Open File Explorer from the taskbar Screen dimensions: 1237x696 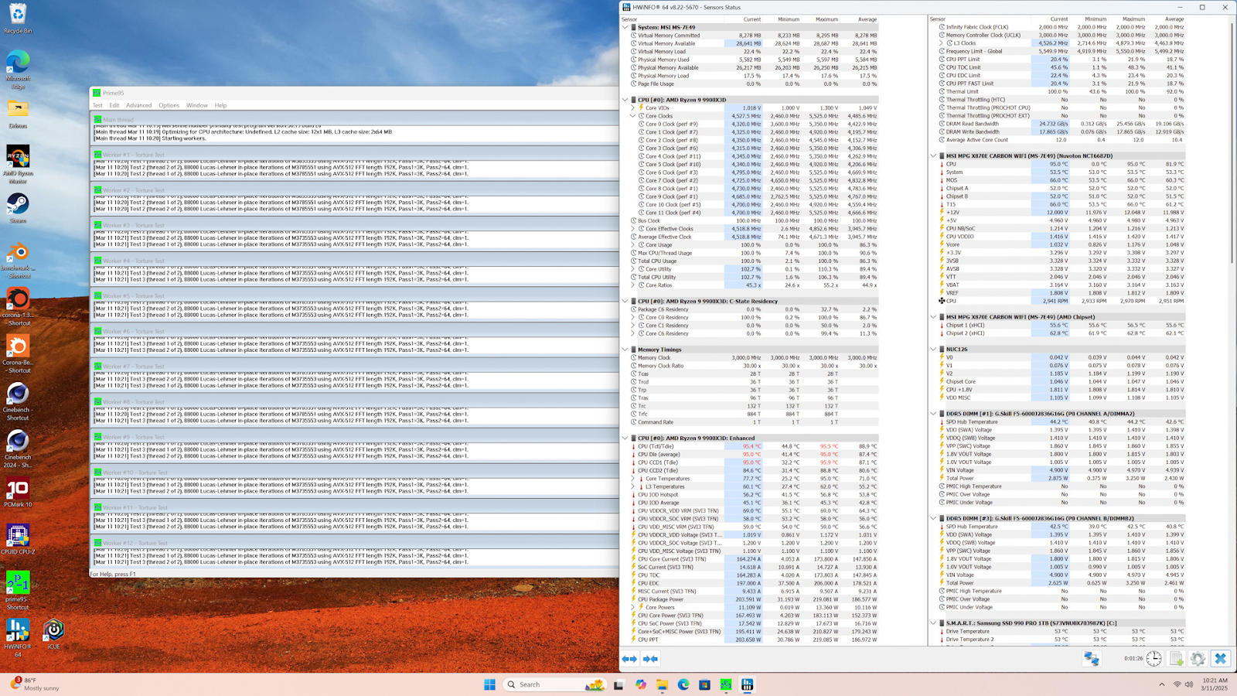coord(663,684)
